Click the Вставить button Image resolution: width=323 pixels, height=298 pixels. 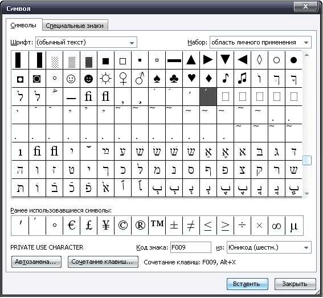pos(247,284)
